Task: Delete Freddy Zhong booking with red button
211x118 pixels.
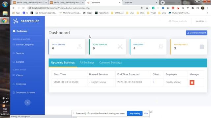Action: click(x=192, y=82)
